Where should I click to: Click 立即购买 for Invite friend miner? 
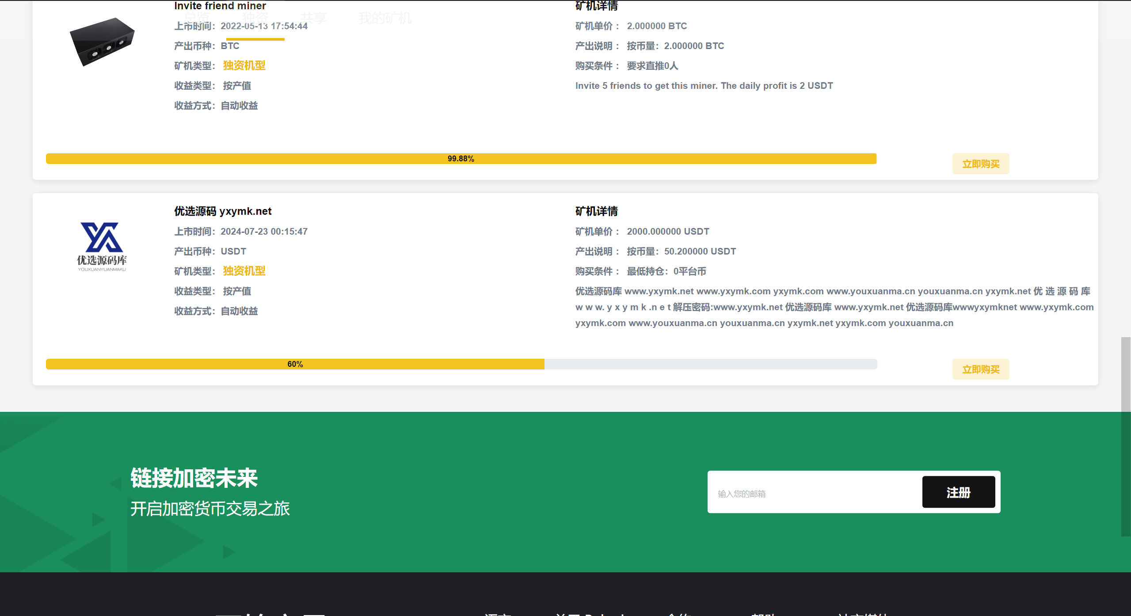point(980,164)
